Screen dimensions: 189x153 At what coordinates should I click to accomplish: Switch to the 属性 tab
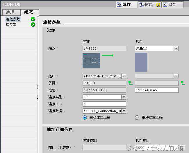point(124,5)
